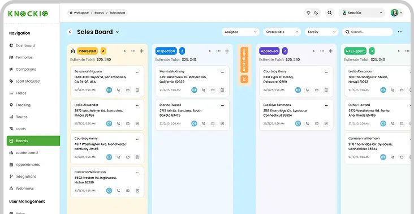This screenshot has height=214, width=414.
Task: Collapse the NTS Report column
Action: click(399, 51)
